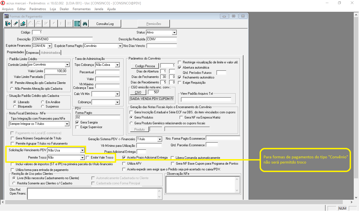The width and height of the screenshot is (359, 211).
Task: Select Gera Produto Genérico radio option
Action: [x=131, y=123]
